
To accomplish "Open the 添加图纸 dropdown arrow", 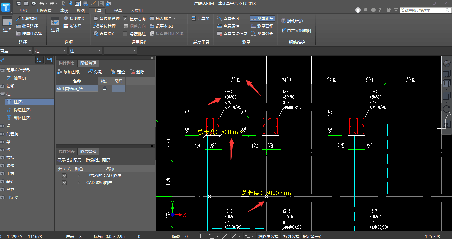I will tap(83, 72).
